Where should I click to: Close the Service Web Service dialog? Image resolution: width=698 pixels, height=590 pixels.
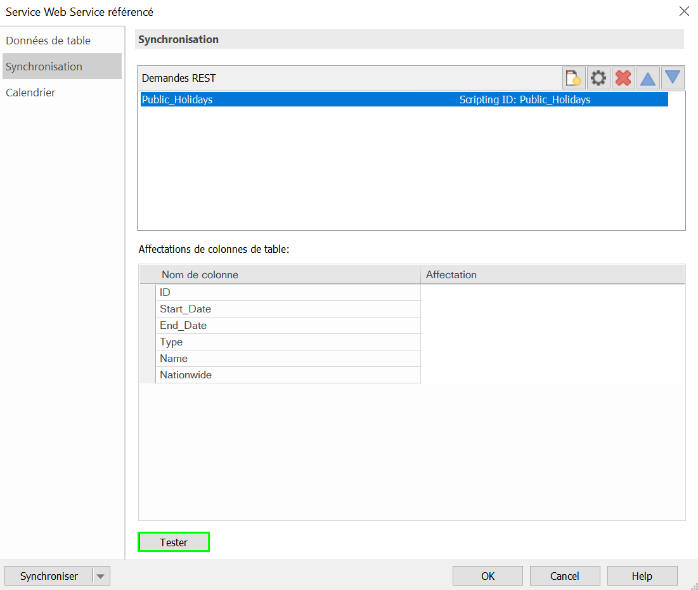[x=684, y=11]
